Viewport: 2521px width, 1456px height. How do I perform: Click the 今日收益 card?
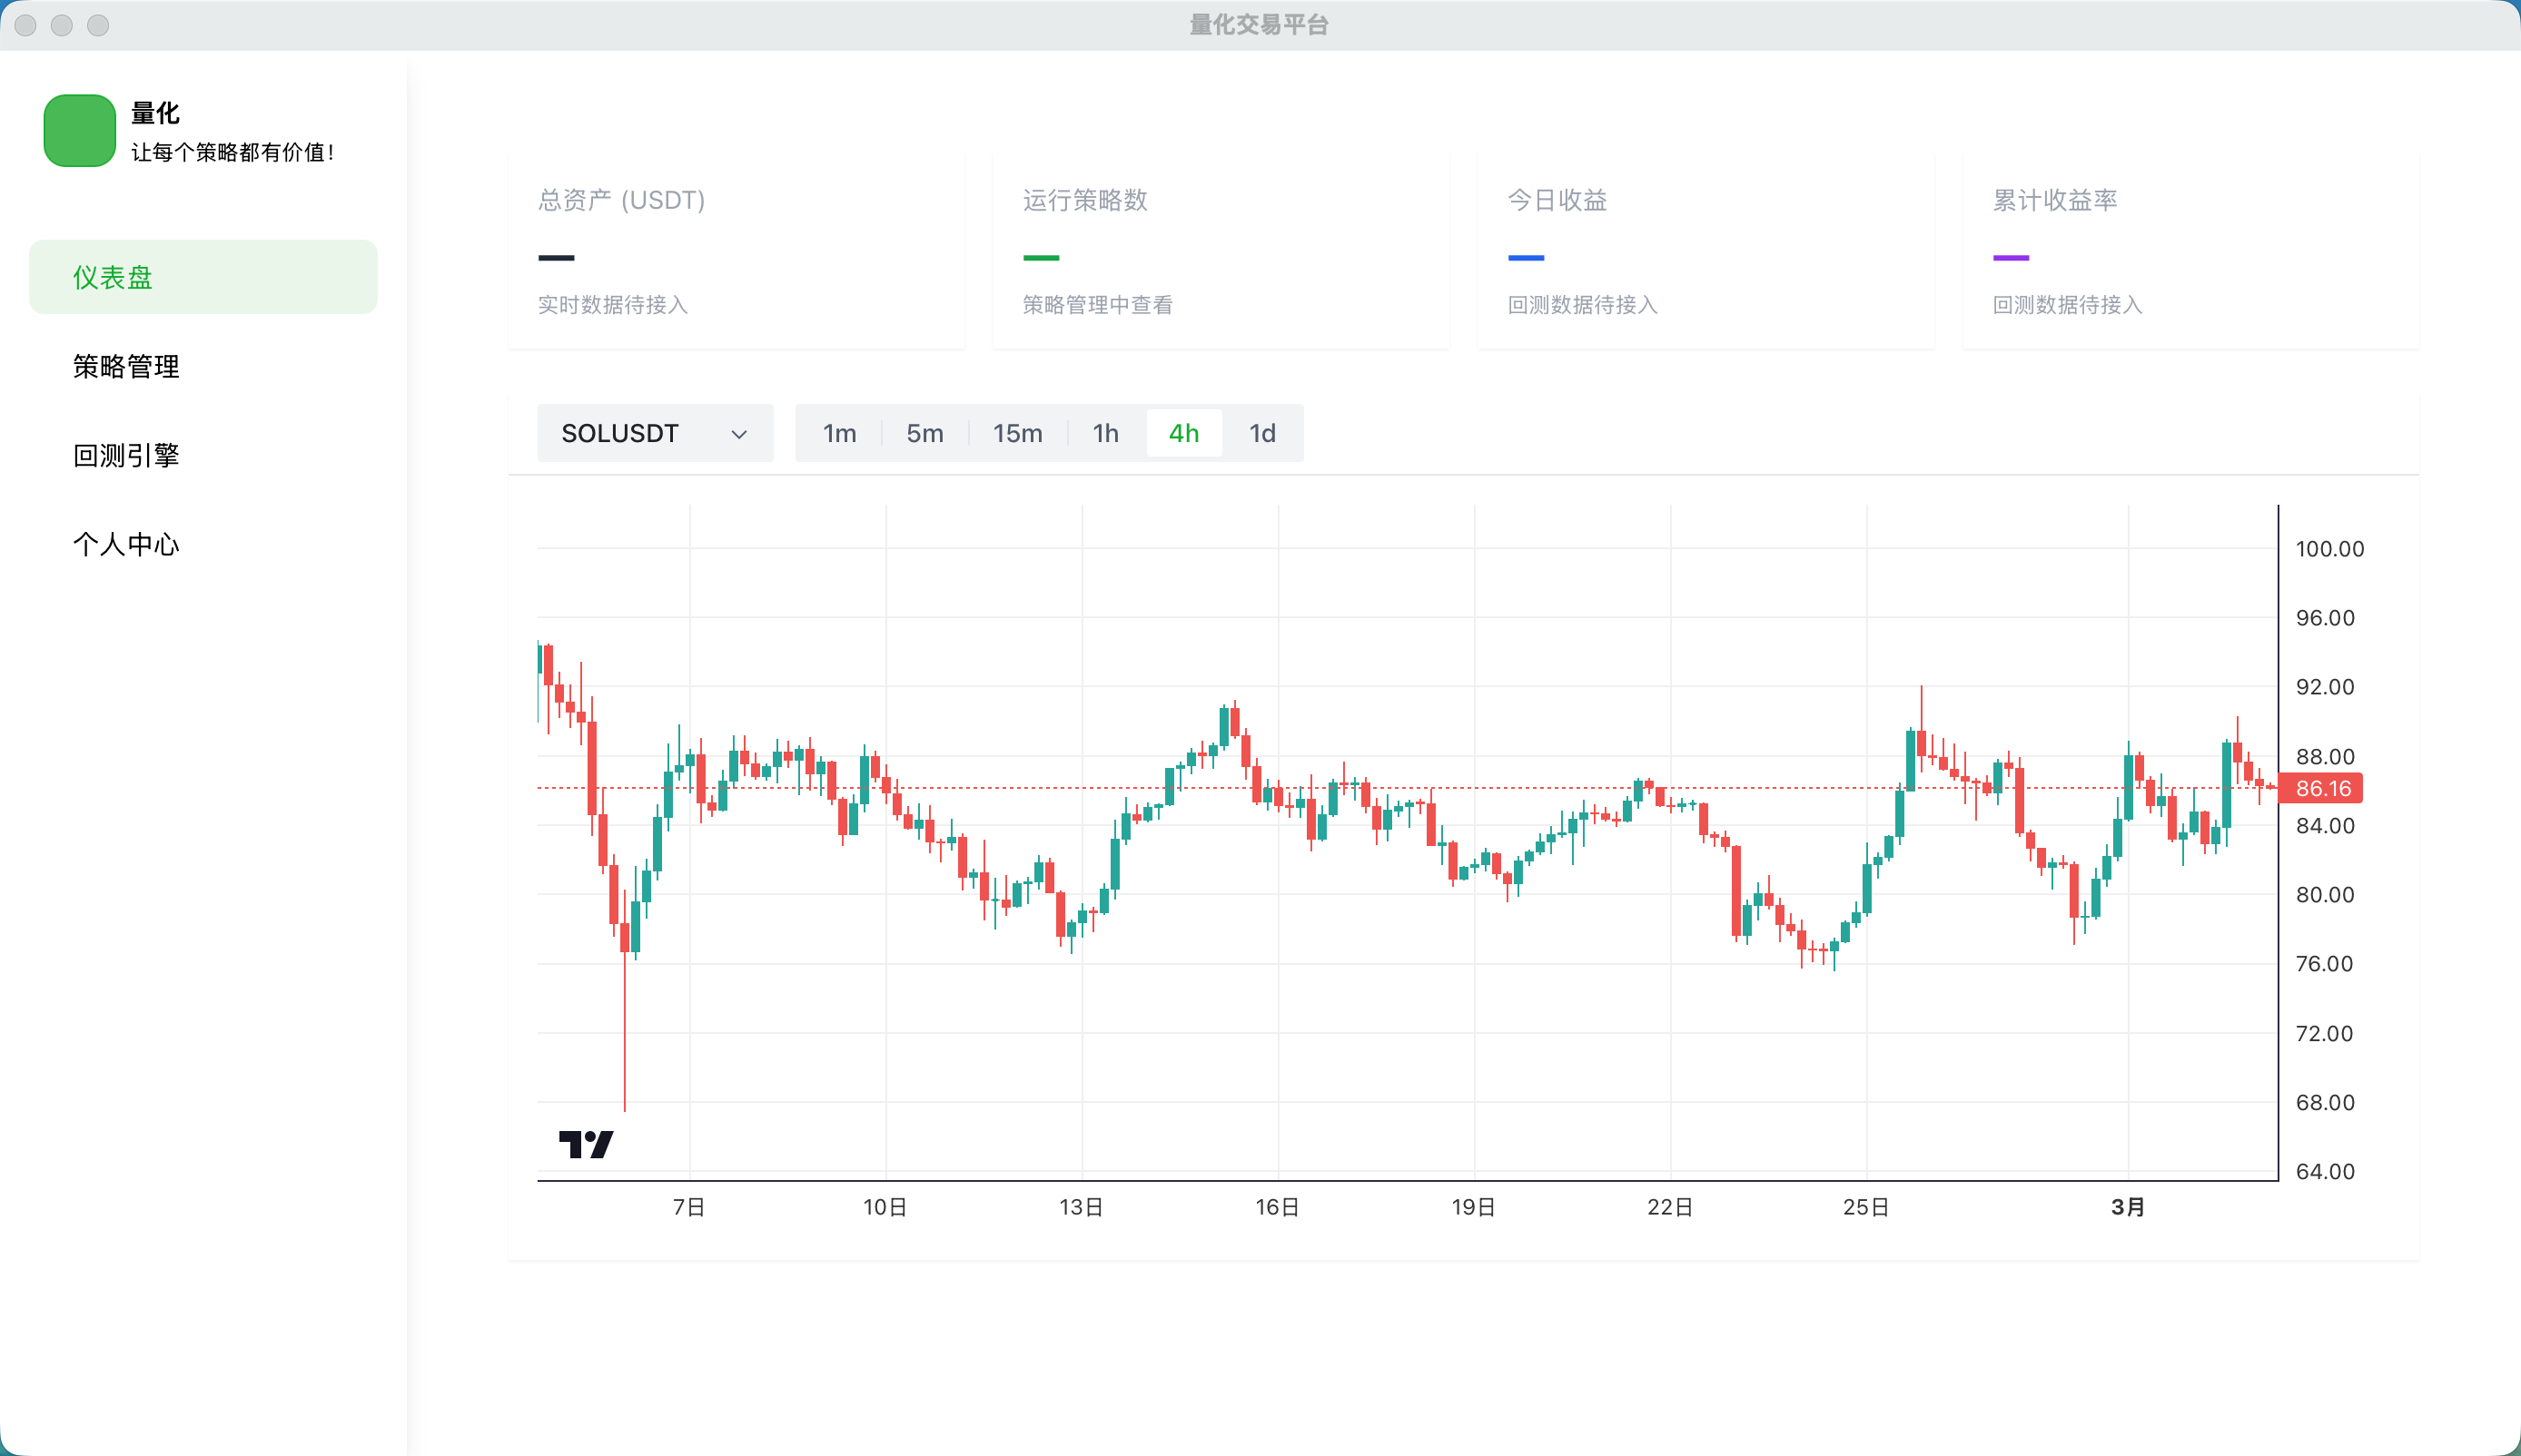coord(1705,250)
